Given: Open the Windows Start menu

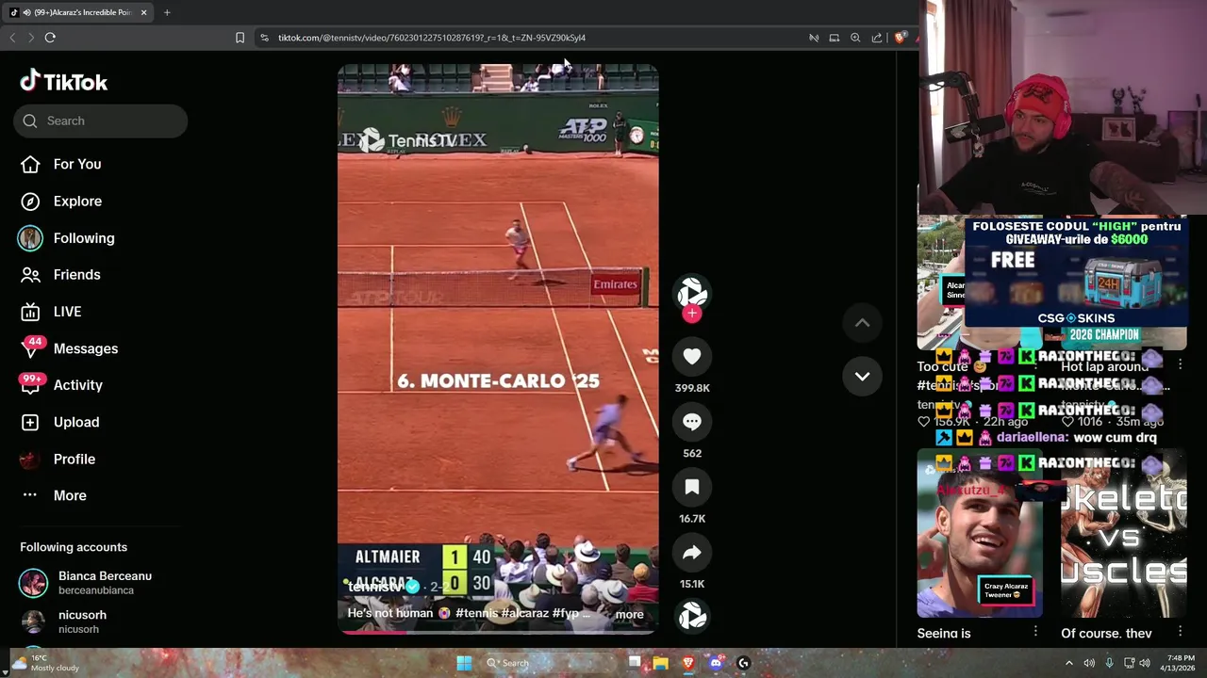Looking at the screenshot, I should tap(464, 663).
